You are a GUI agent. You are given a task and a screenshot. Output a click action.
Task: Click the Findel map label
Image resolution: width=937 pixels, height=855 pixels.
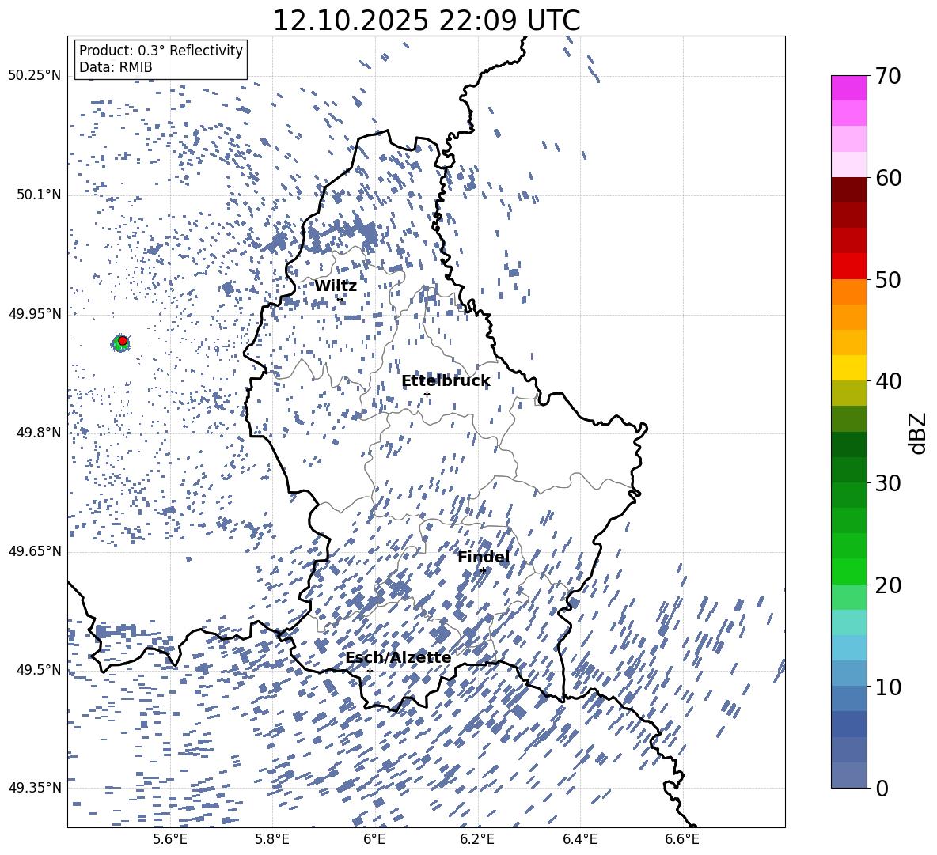(x=484, y=558)
